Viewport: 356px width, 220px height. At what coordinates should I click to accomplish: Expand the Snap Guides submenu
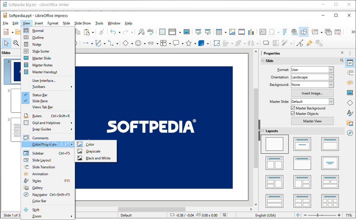point(48,129)
